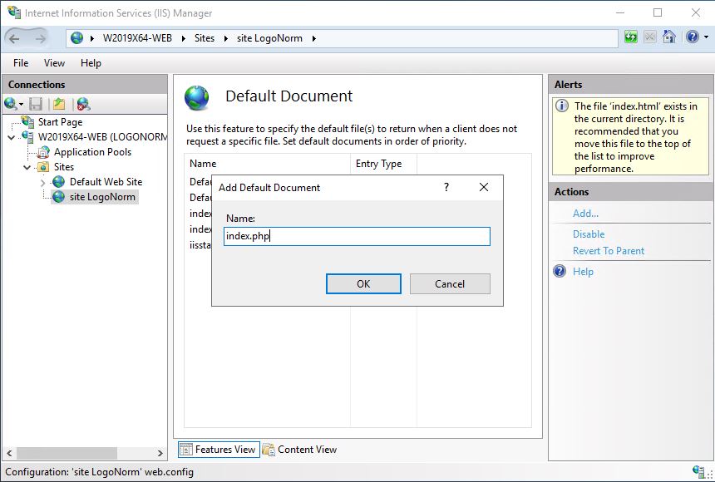Click the Connections horizontal scrollbar thumb
Viewport: 715px width, 482px height.
click(67, 453)
